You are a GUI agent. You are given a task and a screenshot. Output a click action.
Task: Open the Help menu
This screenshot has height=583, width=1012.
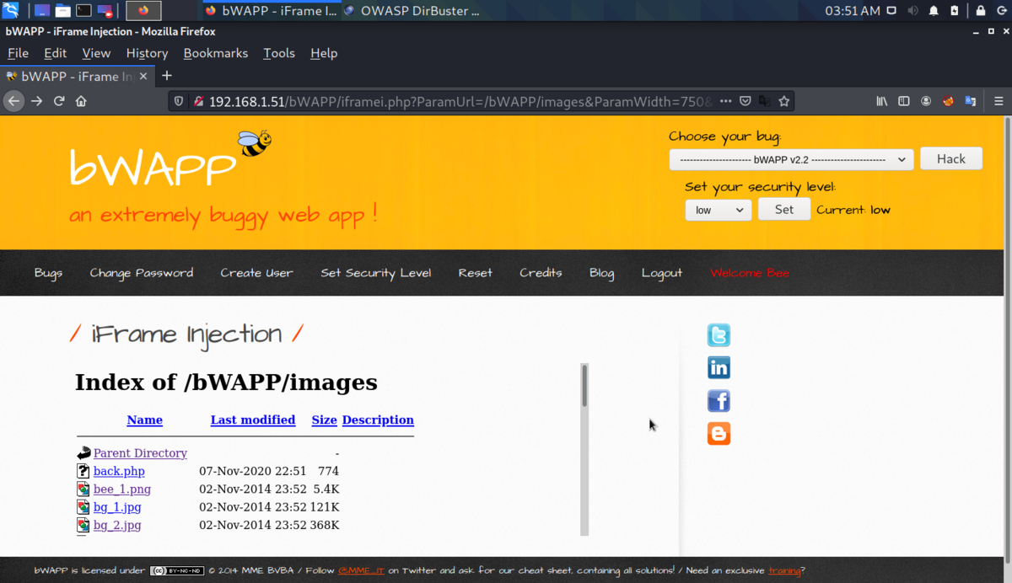[x=324, y=53]
